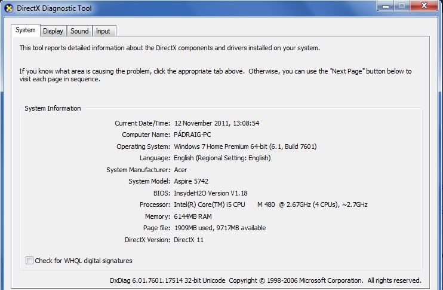Click the processor value Intel(R) Core(TM) i5
This screenshot has width=443, height=290.
270,204
